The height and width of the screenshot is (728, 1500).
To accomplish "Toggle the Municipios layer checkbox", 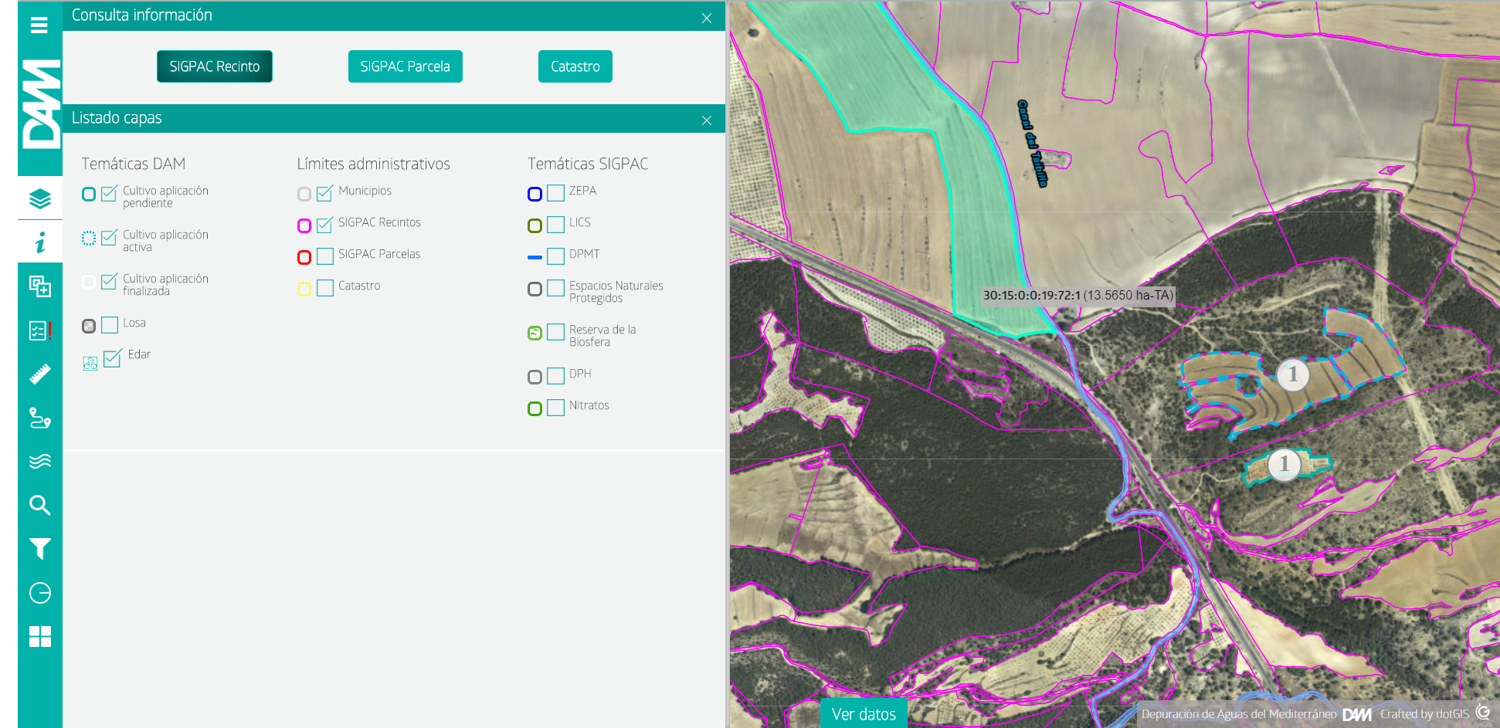I will (x=325, y=193).
